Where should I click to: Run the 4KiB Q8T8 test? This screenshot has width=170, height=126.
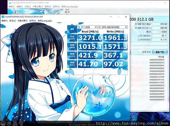pyautogui.click(x=72, y=46)
